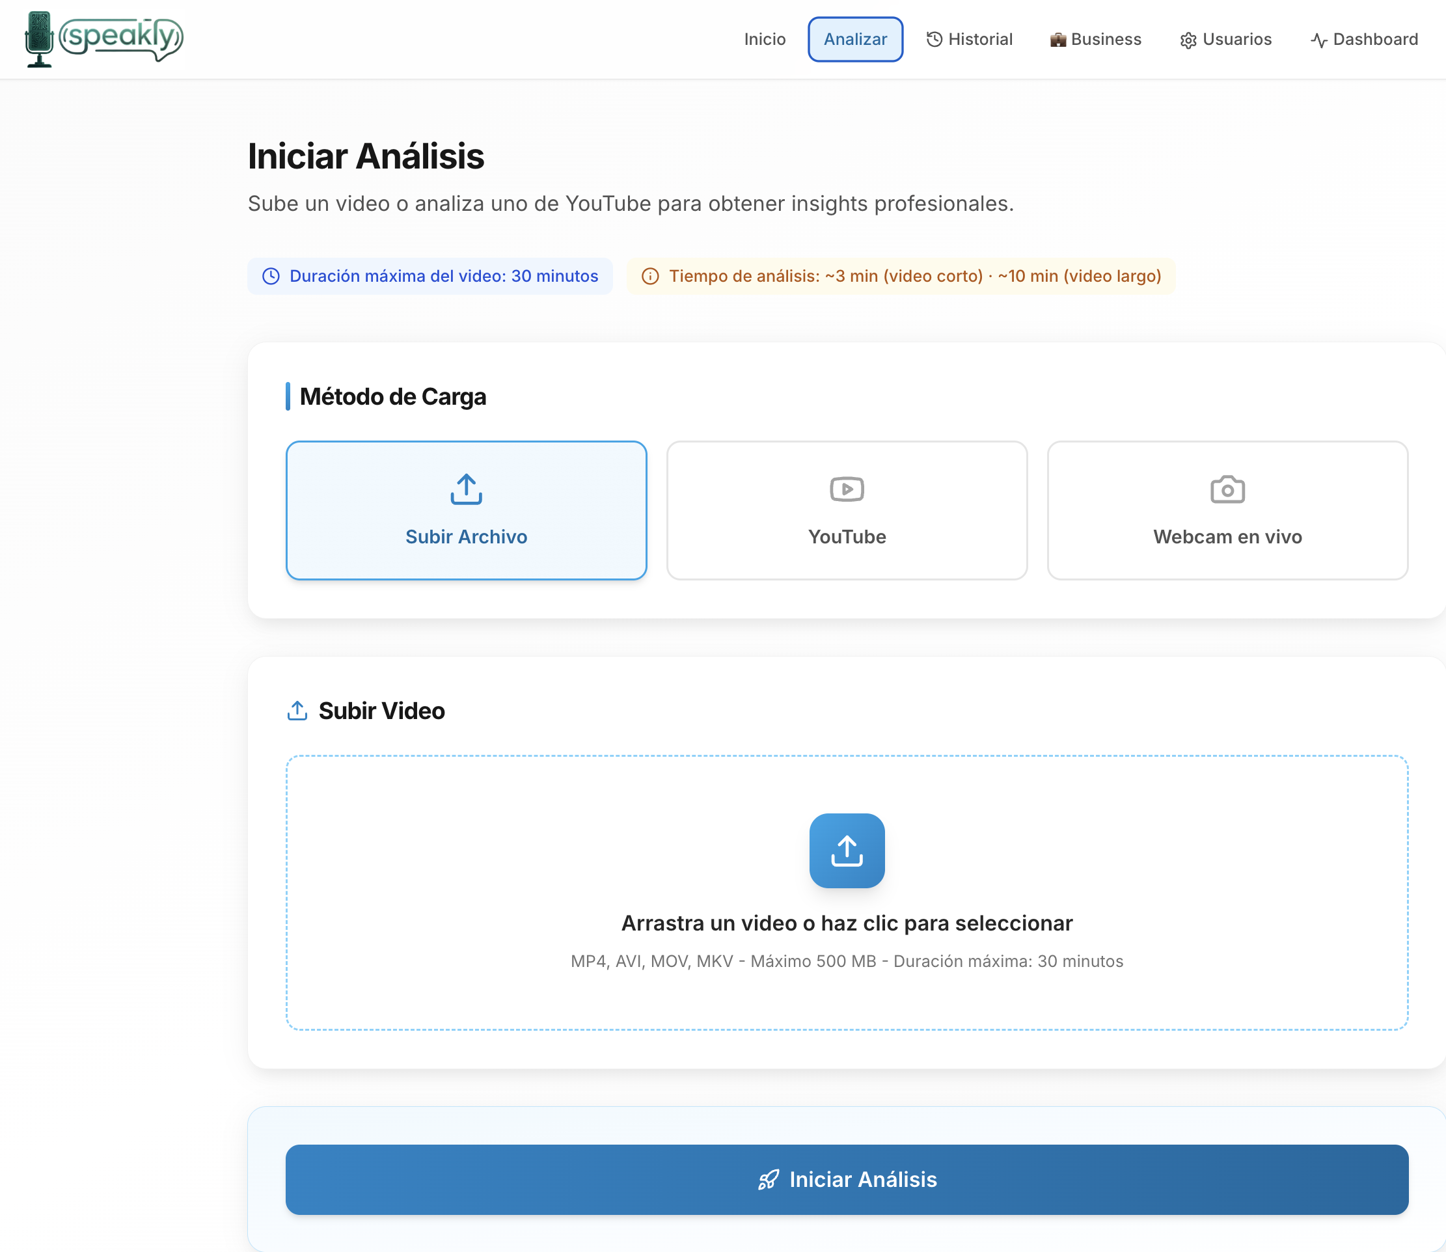Click the blue upload icon in the dropzone

[847, 851]
